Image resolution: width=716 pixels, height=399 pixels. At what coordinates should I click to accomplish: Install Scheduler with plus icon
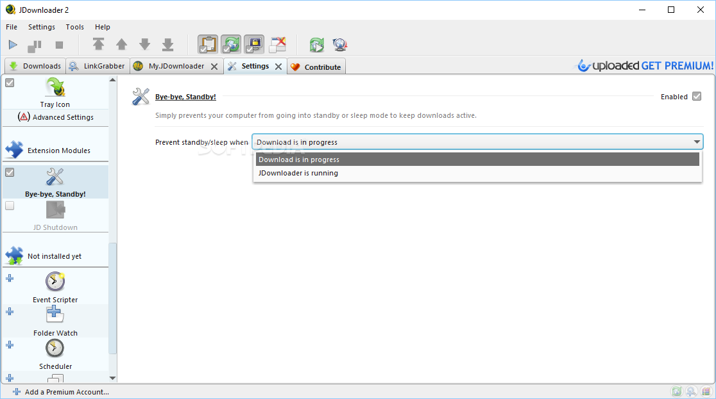pos(10,345)
